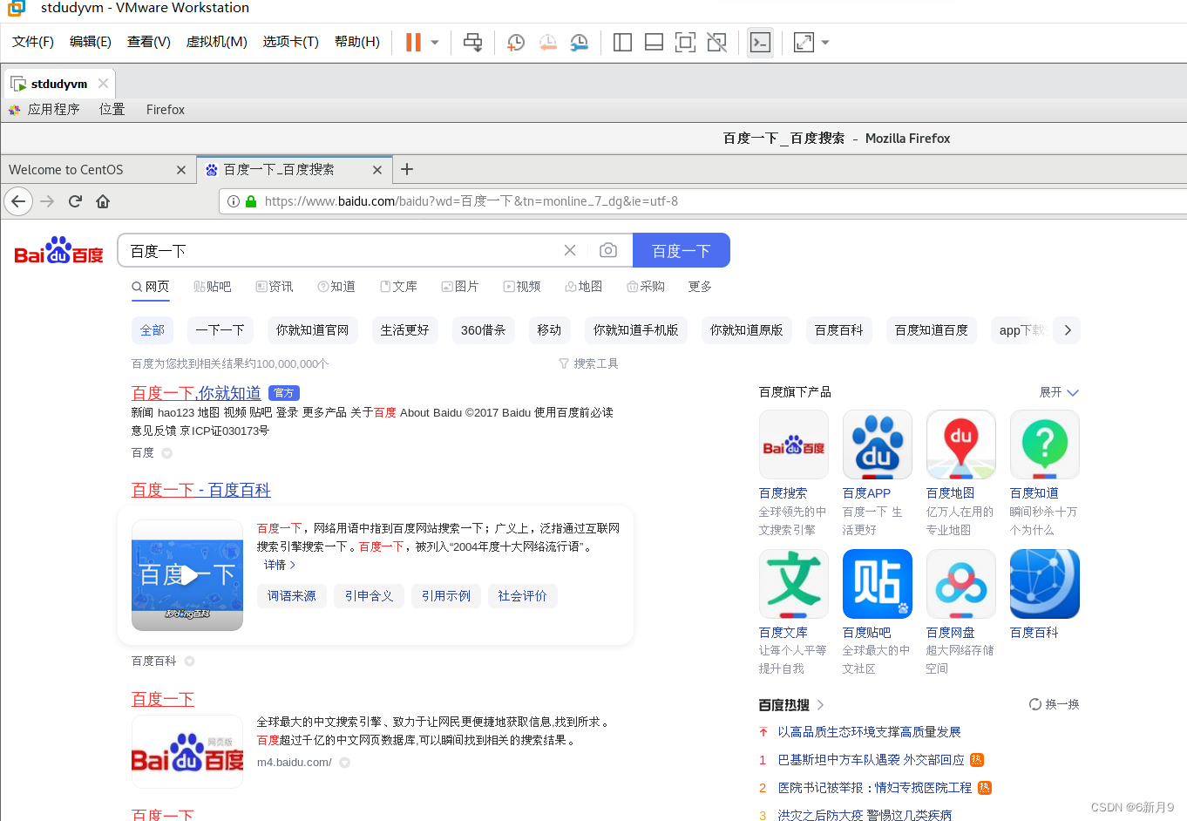Show or hide the VMware library sidebar

click(x=622, y=42)
